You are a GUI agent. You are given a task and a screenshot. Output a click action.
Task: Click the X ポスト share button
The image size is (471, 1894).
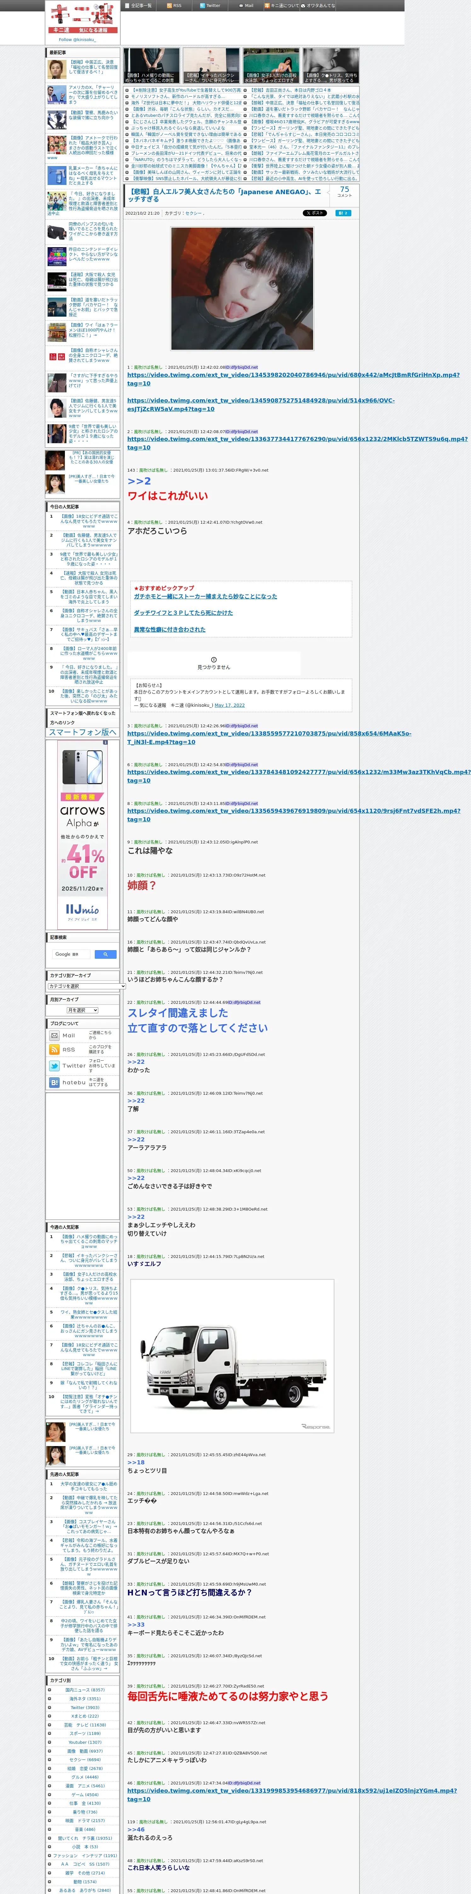pyautogui.click(x=315, y=212)
